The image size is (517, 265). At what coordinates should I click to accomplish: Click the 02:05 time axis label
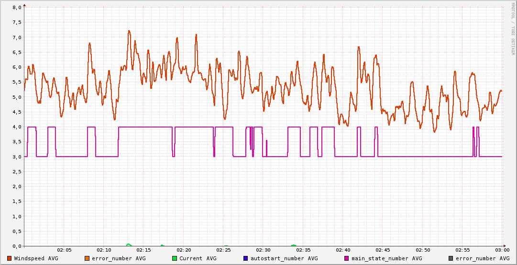(x=65, y=250)
